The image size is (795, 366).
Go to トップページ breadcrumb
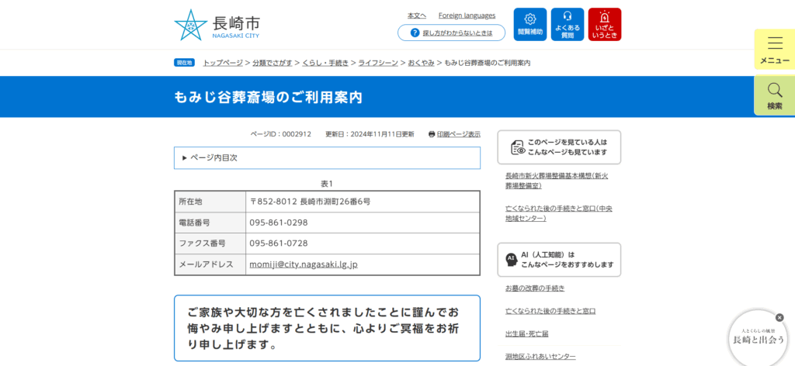click(x=223, y=63)
